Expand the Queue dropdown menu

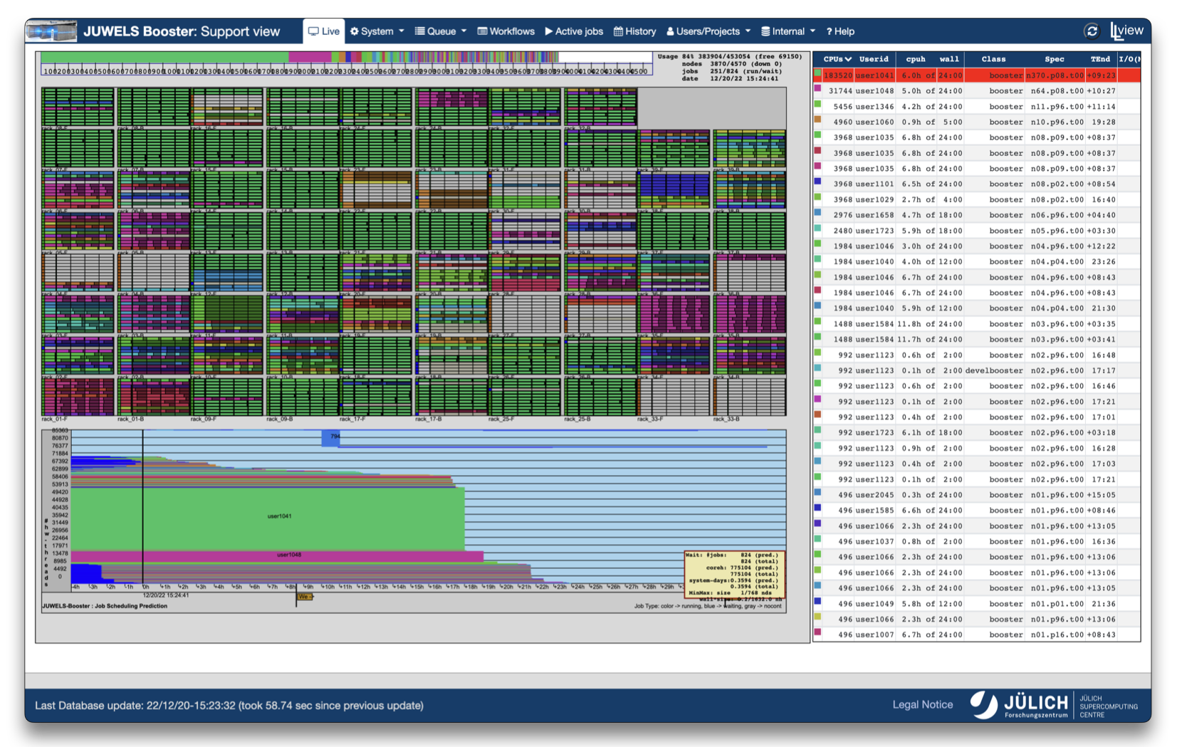[x=441, y=31]
